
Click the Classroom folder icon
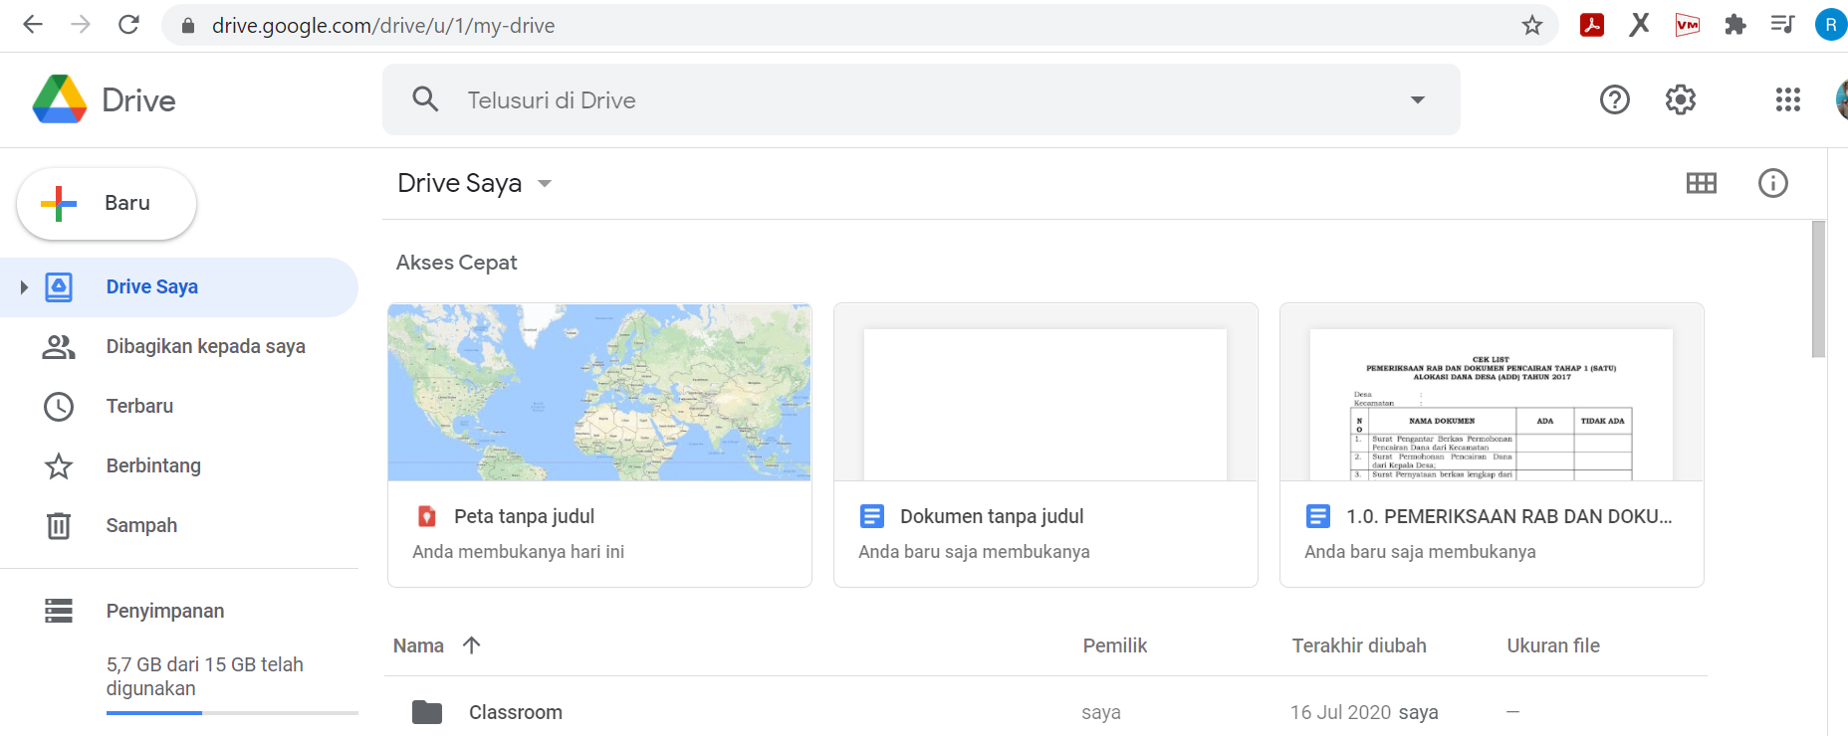tap(427, 712)
